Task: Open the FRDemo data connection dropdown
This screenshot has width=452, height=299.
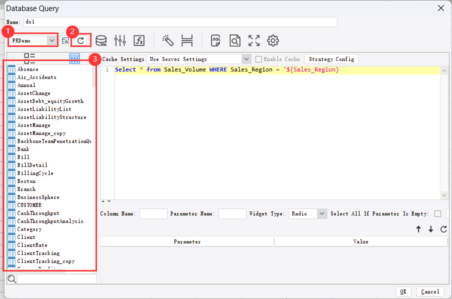Action: [51, 40]
